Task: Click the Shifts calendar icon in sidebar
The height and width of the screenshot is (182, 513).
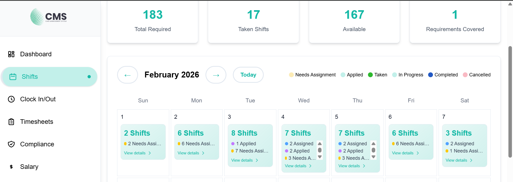Action: [x=13, y=77]
